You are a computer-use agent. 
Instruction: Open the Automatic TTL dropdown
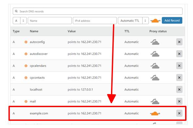click(x=133, y=21)
